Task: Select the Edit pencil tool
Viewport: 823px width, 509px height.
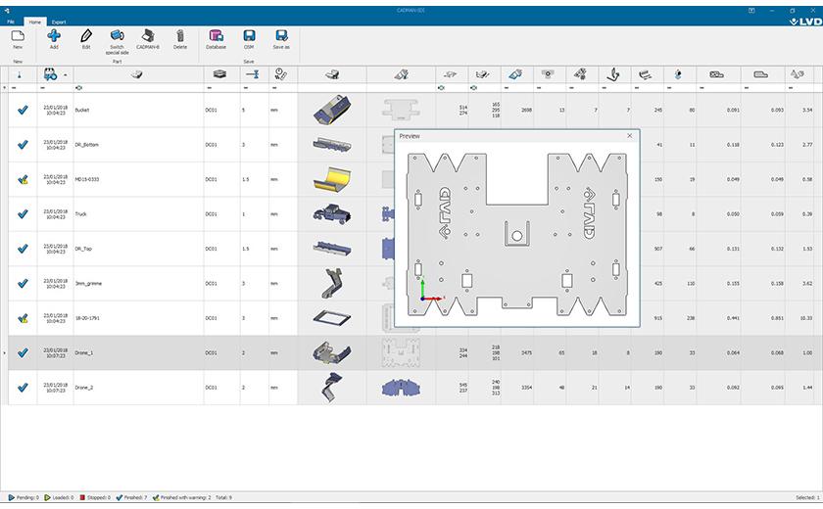Action: tap(86, 36)
